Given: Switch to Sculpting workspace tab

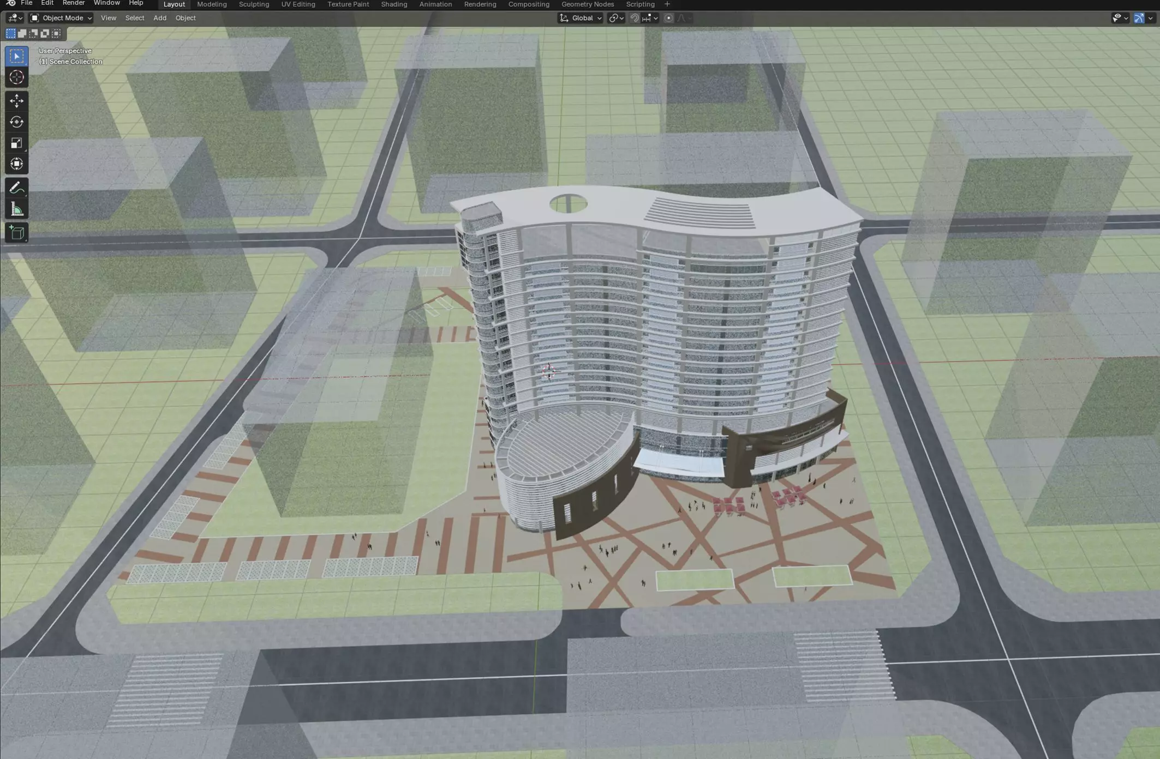Looking at the screenshot, I should pyautogui.click(x=254, y=4).
